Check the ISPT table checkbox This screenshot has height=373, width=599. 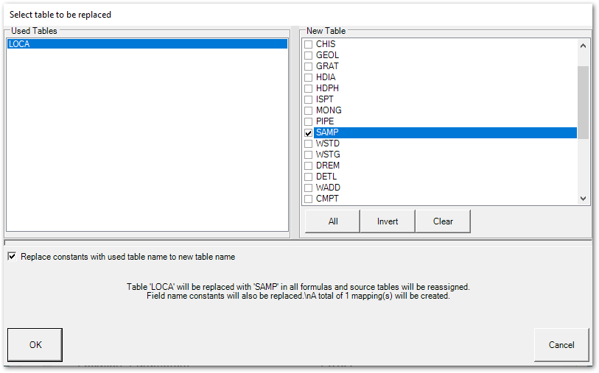point(308,99)
